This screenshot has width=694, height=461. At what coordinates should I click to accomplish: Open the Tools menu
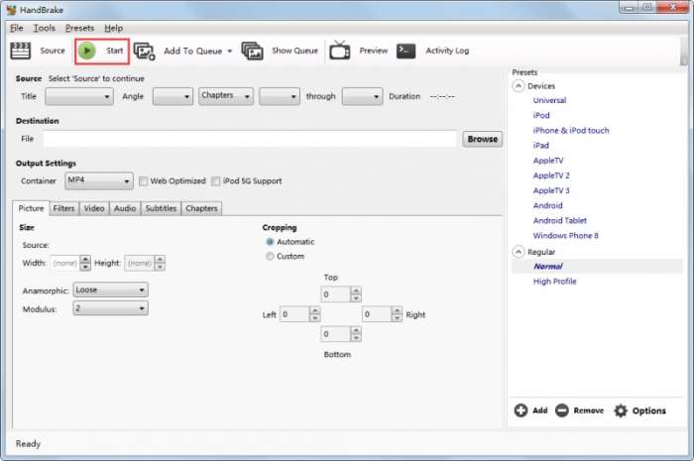coord(45,28)
